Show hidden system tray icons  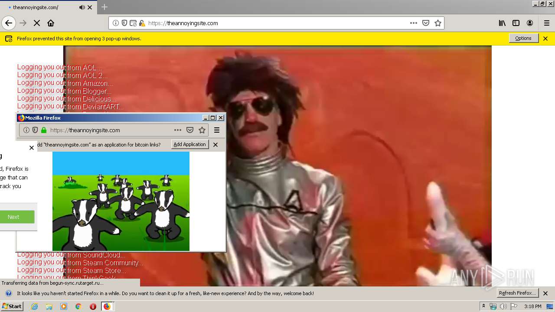tap(483, 306)
